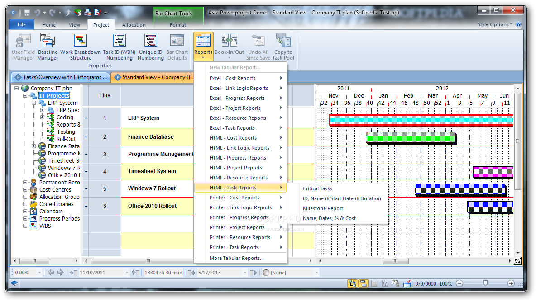This screenshot has height=301, width=536.
Task: Open Work Breakdown Structure tool
Action: pyautogui.click(x=81, y=47)
